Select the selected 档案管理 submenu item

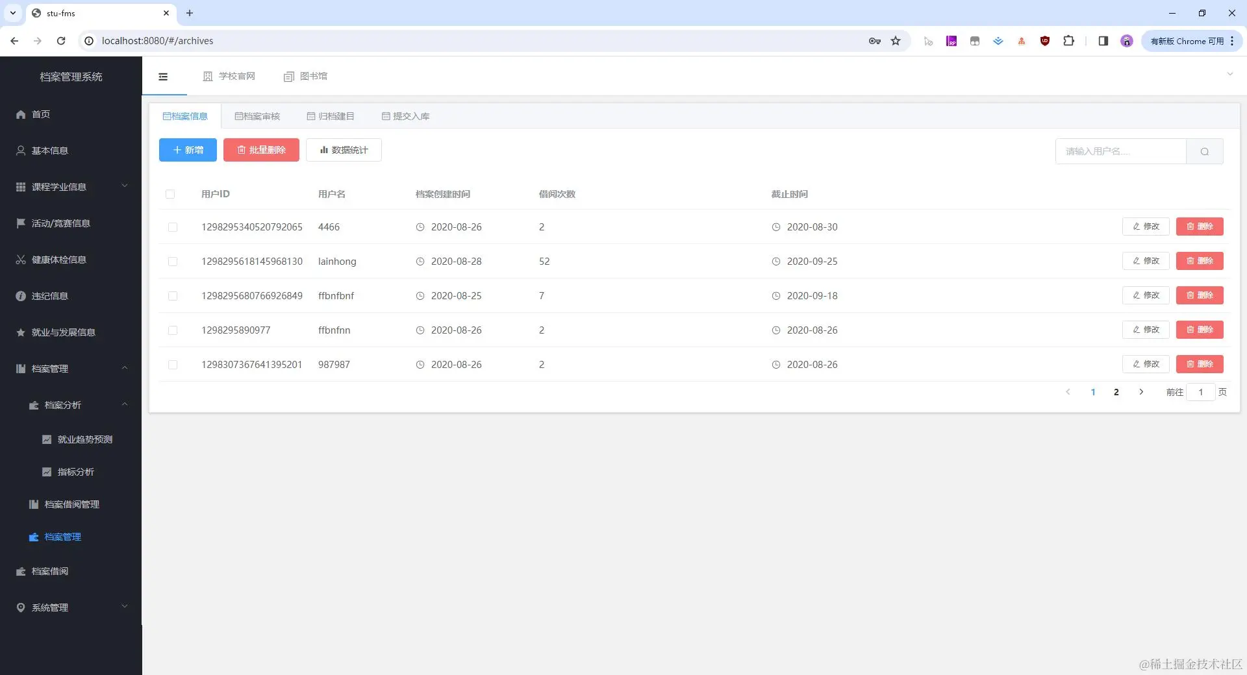coord(71,537)
